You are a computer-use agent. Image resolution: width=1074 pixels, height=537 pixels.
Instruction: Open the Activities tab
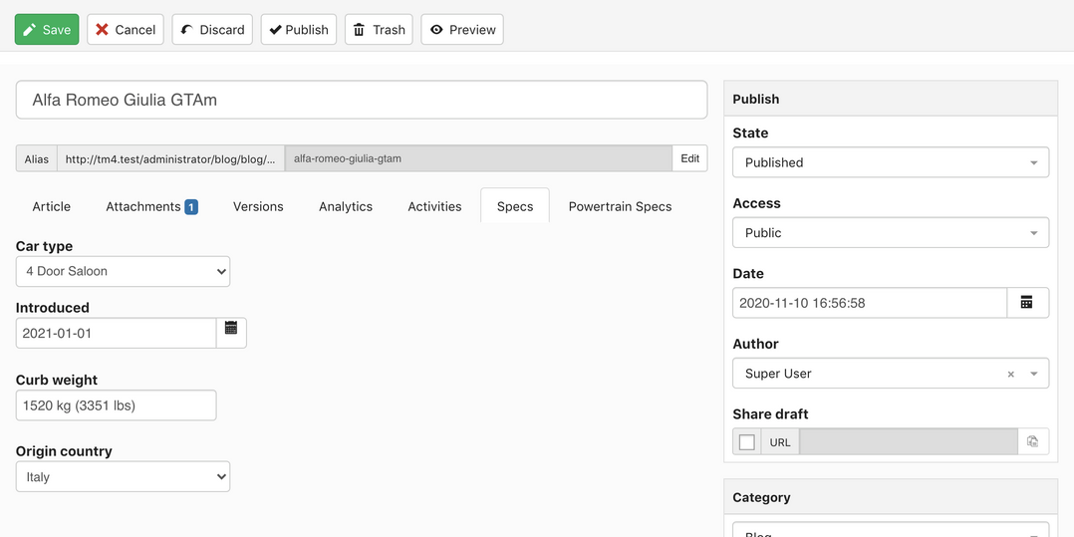coord(435,206)
